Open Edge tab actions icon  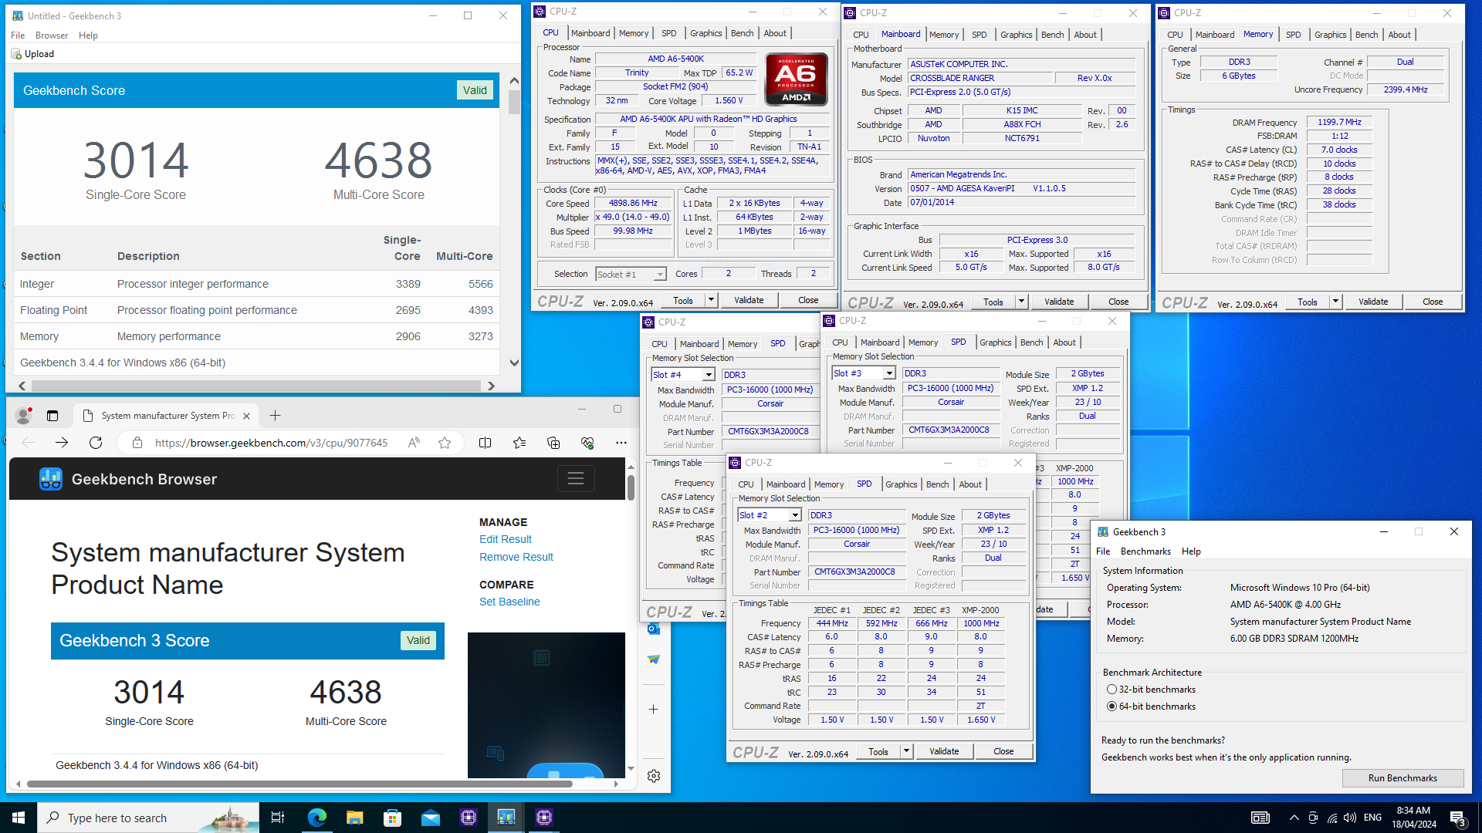pos(52,416)
